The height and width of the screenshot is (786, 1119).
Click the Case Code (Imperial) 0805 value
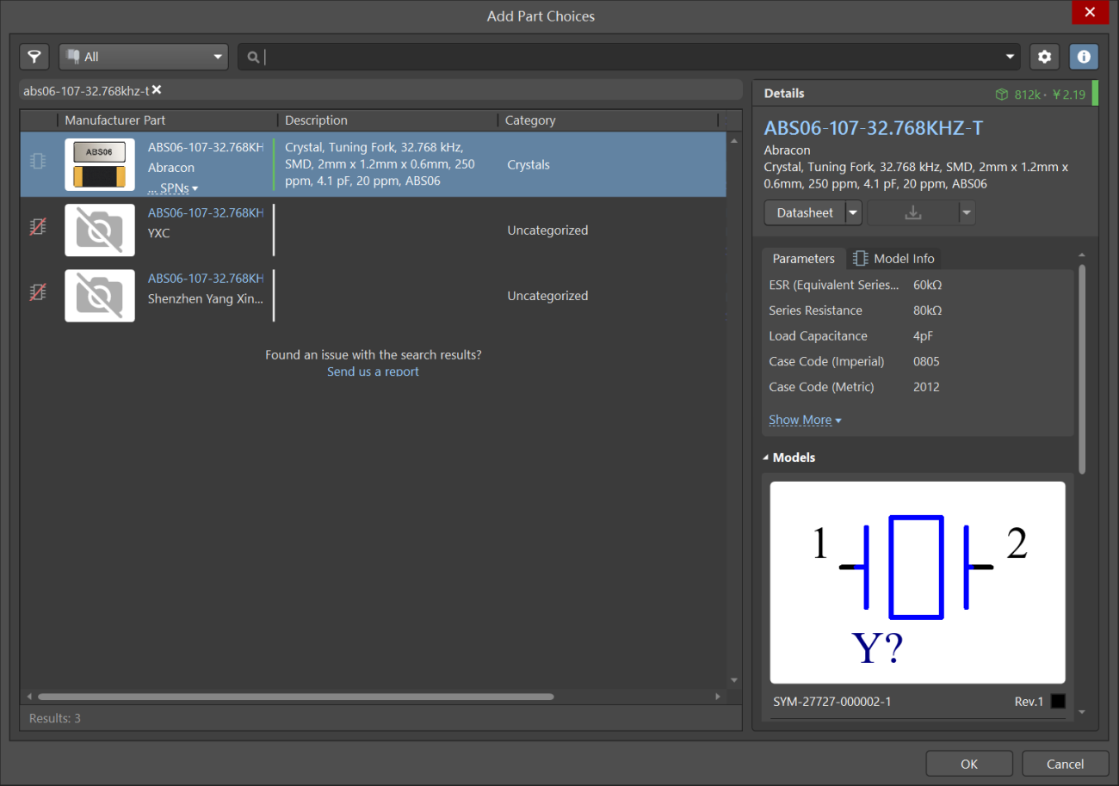[926, 361]
